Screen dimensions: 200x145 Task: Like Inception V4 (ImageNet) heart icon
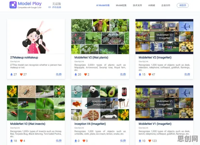pos(84,141)
